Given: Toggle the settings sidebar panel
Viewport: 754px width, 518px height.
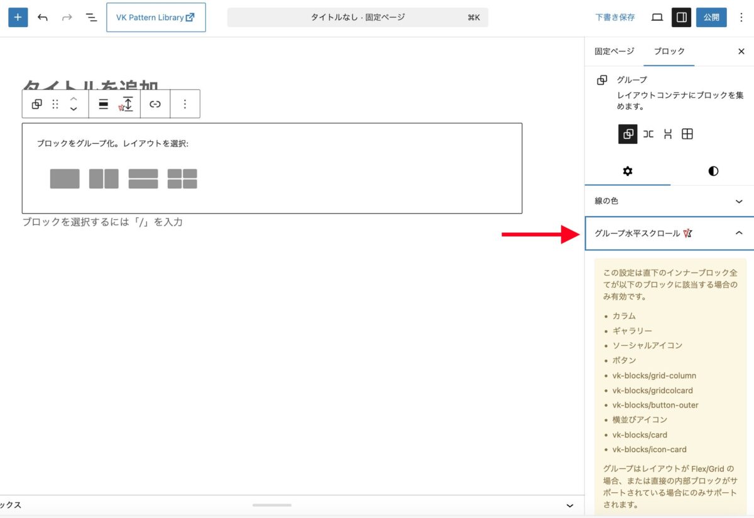Looking at the screenshot, I should pos(680,18).
